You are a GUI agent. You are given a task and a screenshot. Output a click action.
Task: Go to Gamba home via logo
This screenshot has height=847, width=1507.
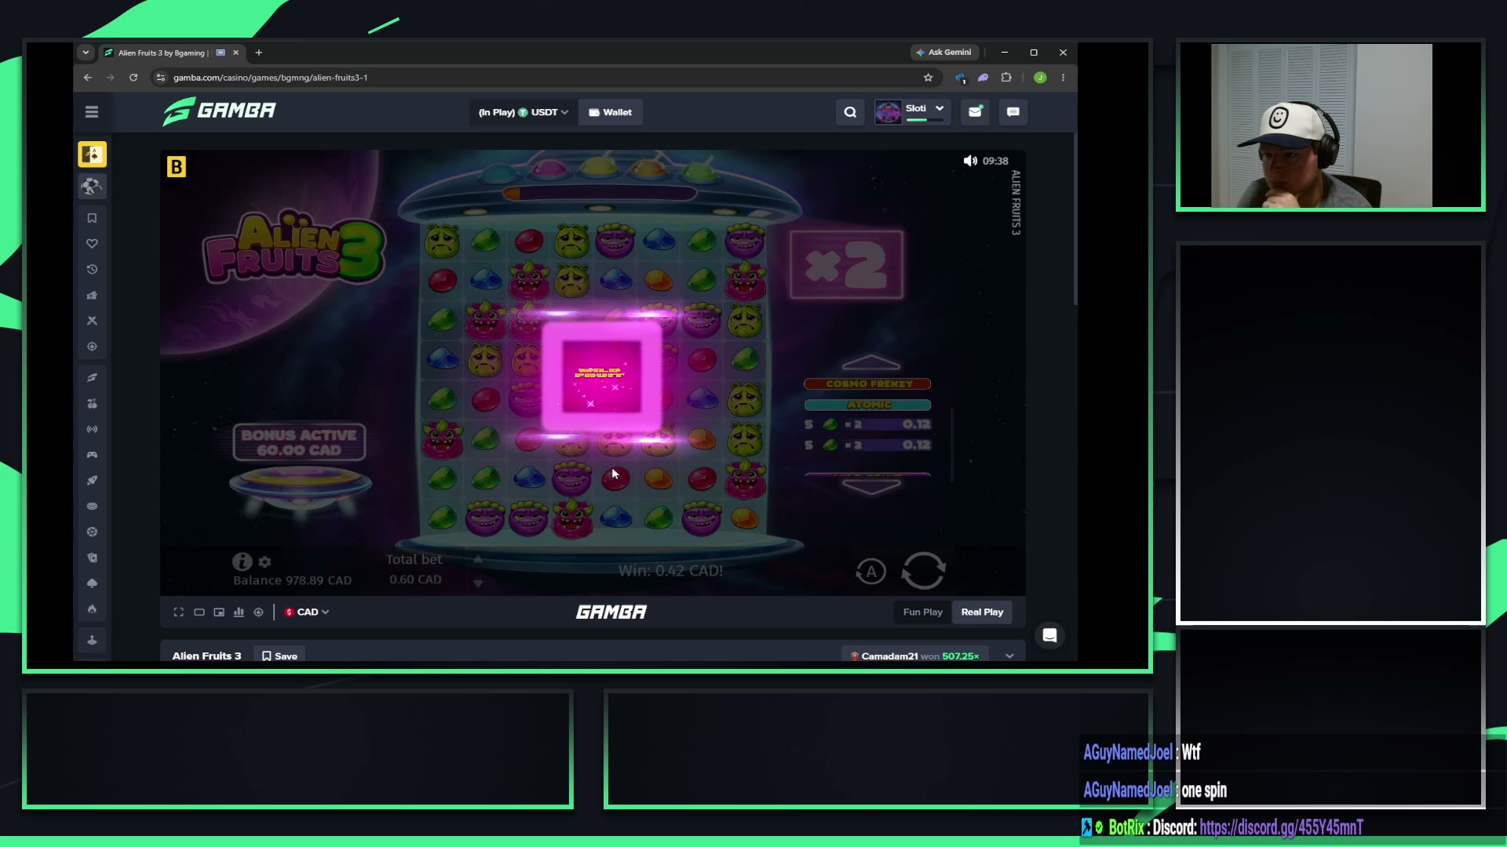(x=219, y=111)
